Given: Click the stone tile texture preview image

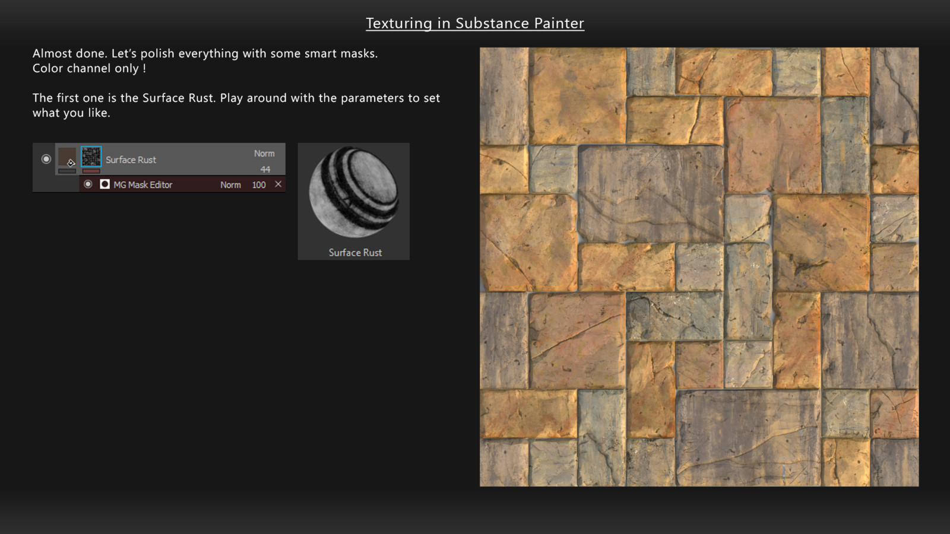Looking at the screenshot, I should (699, 267).
